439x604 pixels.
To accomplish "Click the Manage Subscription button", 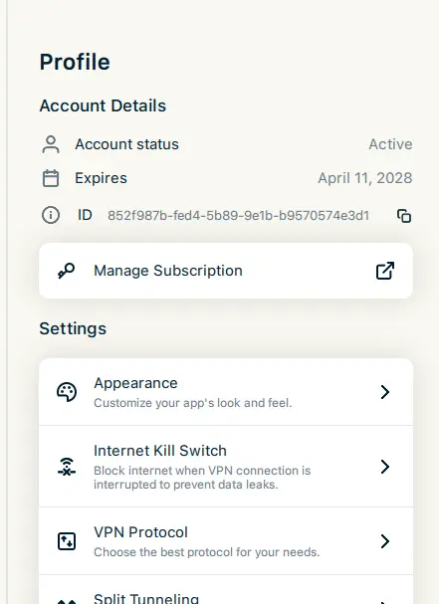I will pos(226,271).
